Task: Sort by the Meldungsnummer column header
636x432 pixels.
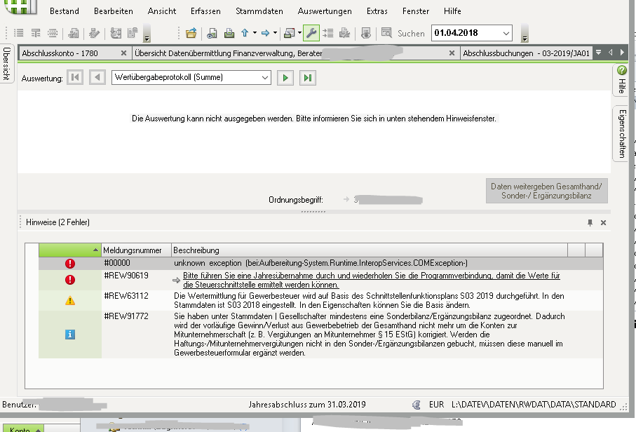Action: [136, 250]
